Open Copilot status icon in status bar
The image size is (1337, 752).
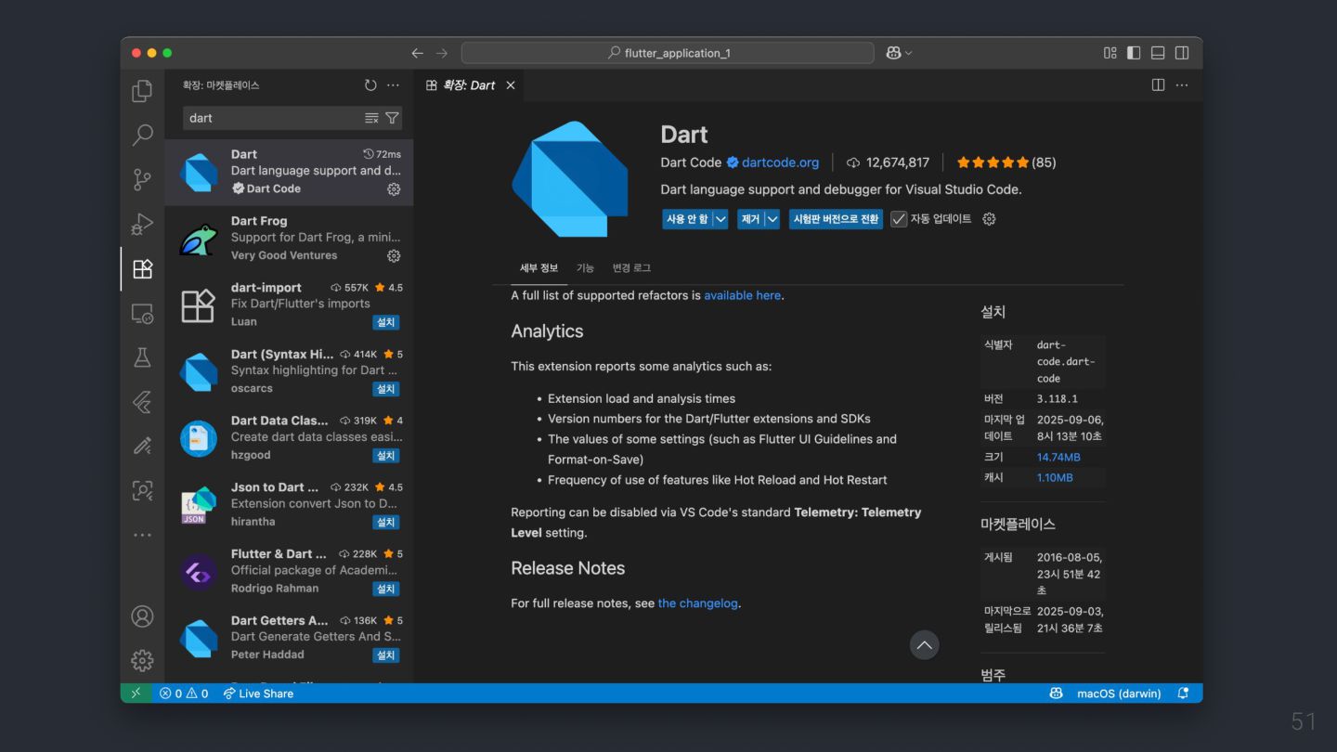(1056, 694)
